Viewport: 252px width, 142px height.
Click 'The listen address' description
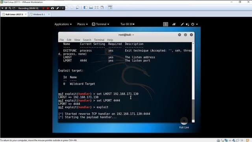click(x=140, y=57)
